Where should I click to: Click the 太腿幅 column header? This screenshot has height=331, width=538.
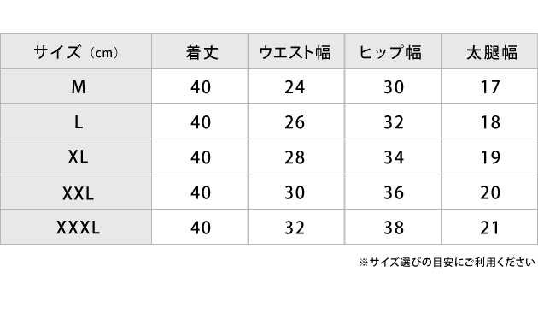coord(489,51)
